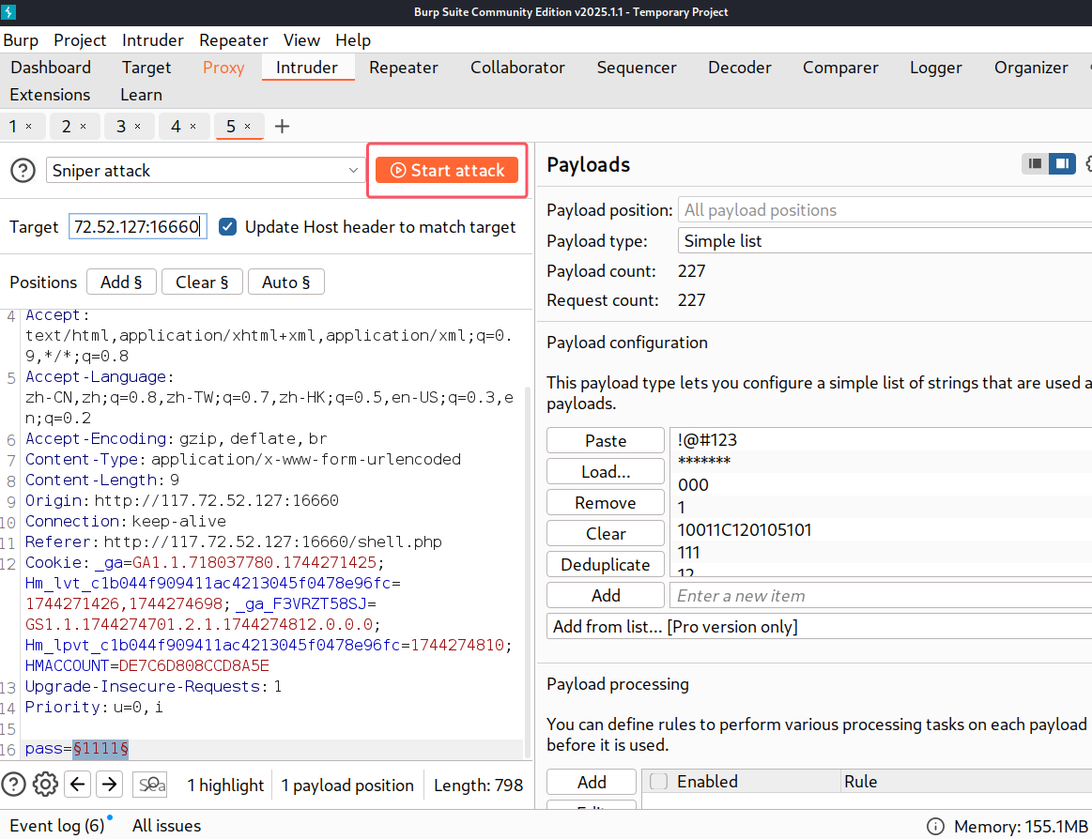This screenshot has height=839, width=1092.
Task: Click the Start attack button
Action: pyautogui.click(x=446, y=170)
